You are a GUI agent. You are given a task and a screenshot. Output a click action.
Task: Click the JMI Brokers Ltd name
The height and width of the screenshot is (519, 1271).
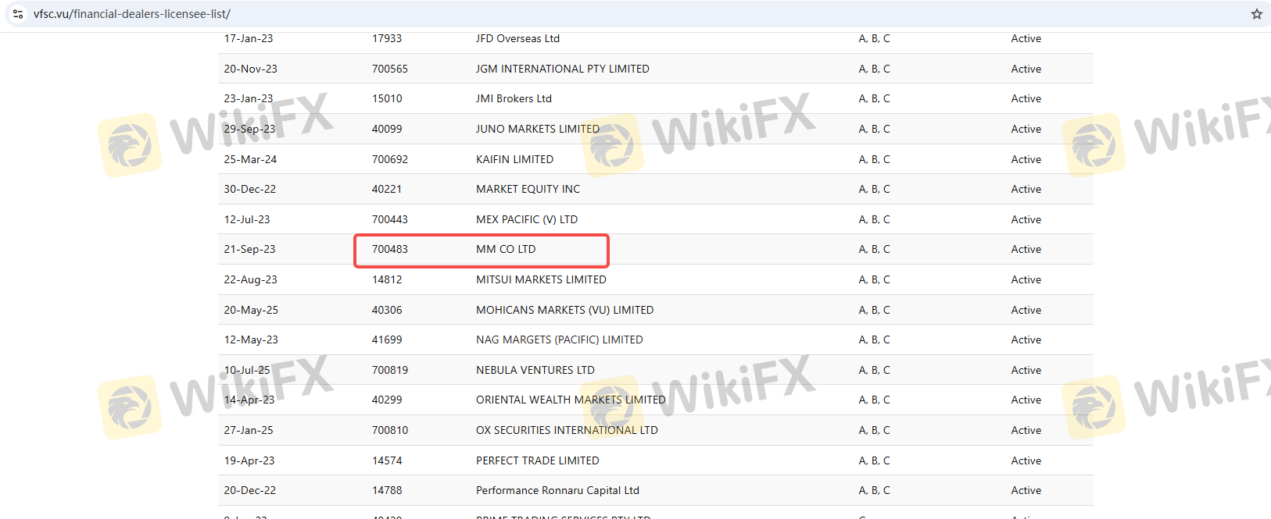514,99
